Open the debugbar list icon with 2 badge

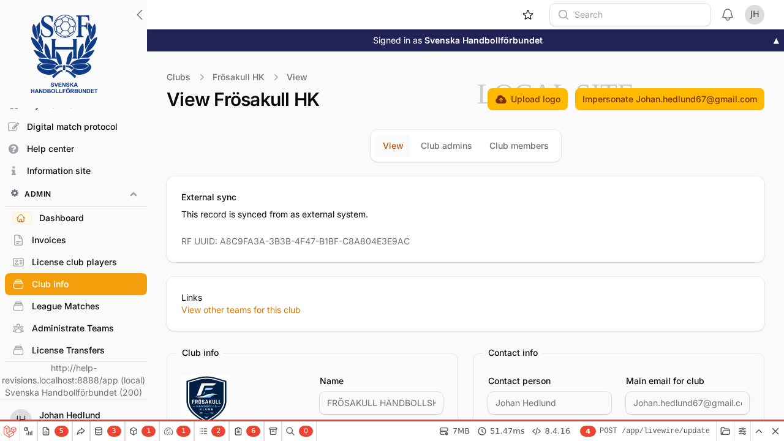tap(212, 431)
